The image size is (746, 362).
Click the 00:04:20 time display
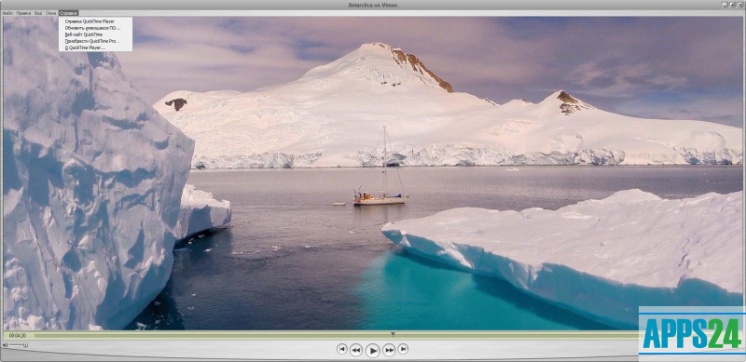coord(17,336)
